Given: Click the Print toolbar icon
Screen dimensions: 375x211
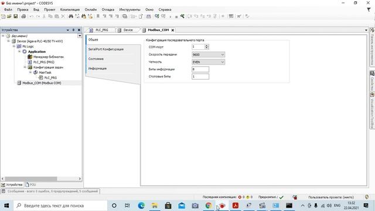Looking at the screenshot, I should [x=23, y=16].
